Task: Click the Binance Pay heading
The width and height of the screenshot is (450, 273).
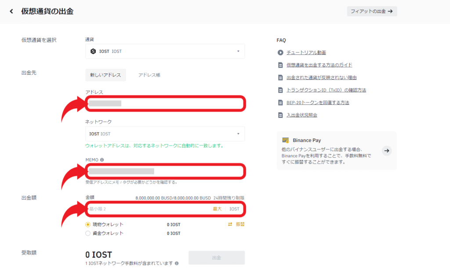Action: [307, 140]
